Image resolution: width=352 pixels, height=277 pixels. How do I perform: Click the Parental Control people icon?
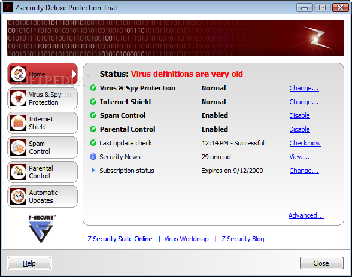18,172
